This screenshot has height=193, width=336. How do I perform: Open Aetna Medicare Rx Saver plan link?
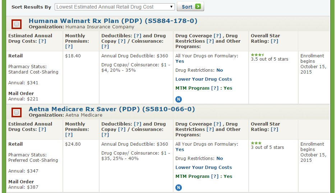click(112, 109)
